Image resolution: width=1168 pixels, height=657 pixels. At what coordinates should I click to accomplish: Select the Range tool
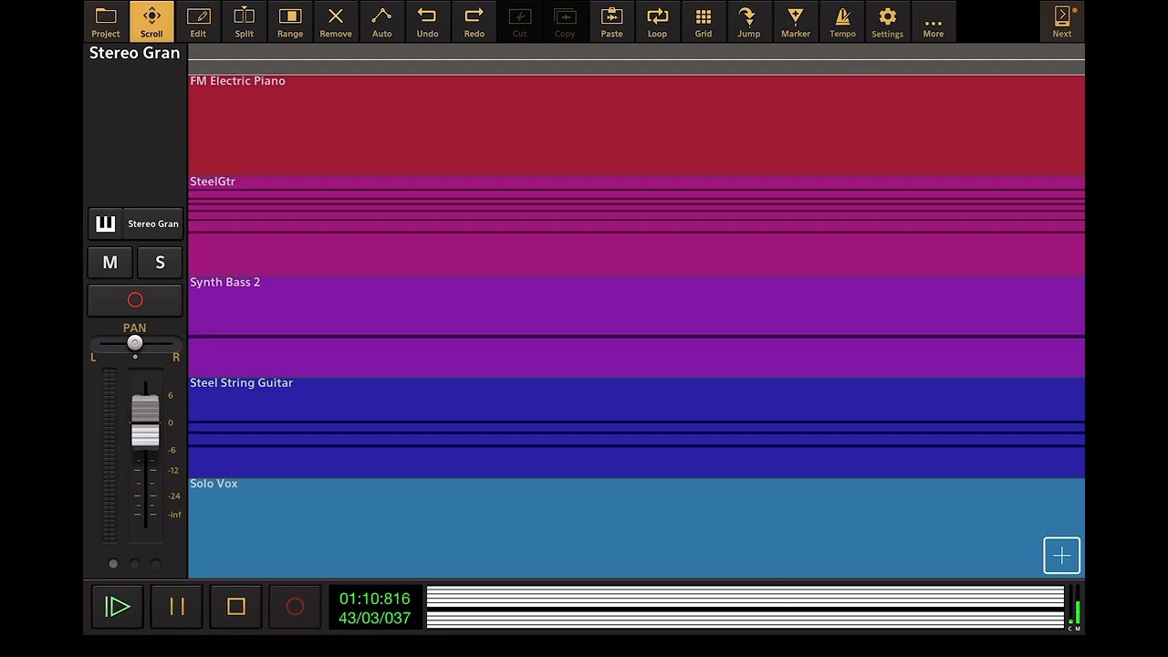290,22
